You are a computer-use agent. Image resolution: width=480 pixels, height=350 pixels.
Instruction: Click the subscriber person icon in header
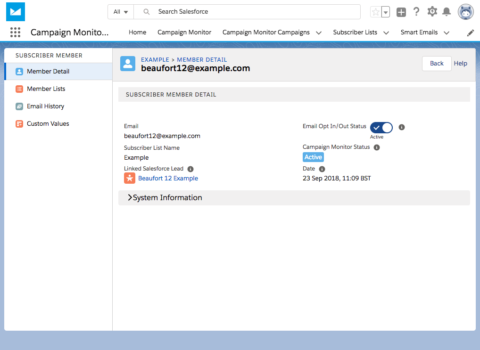128,64
